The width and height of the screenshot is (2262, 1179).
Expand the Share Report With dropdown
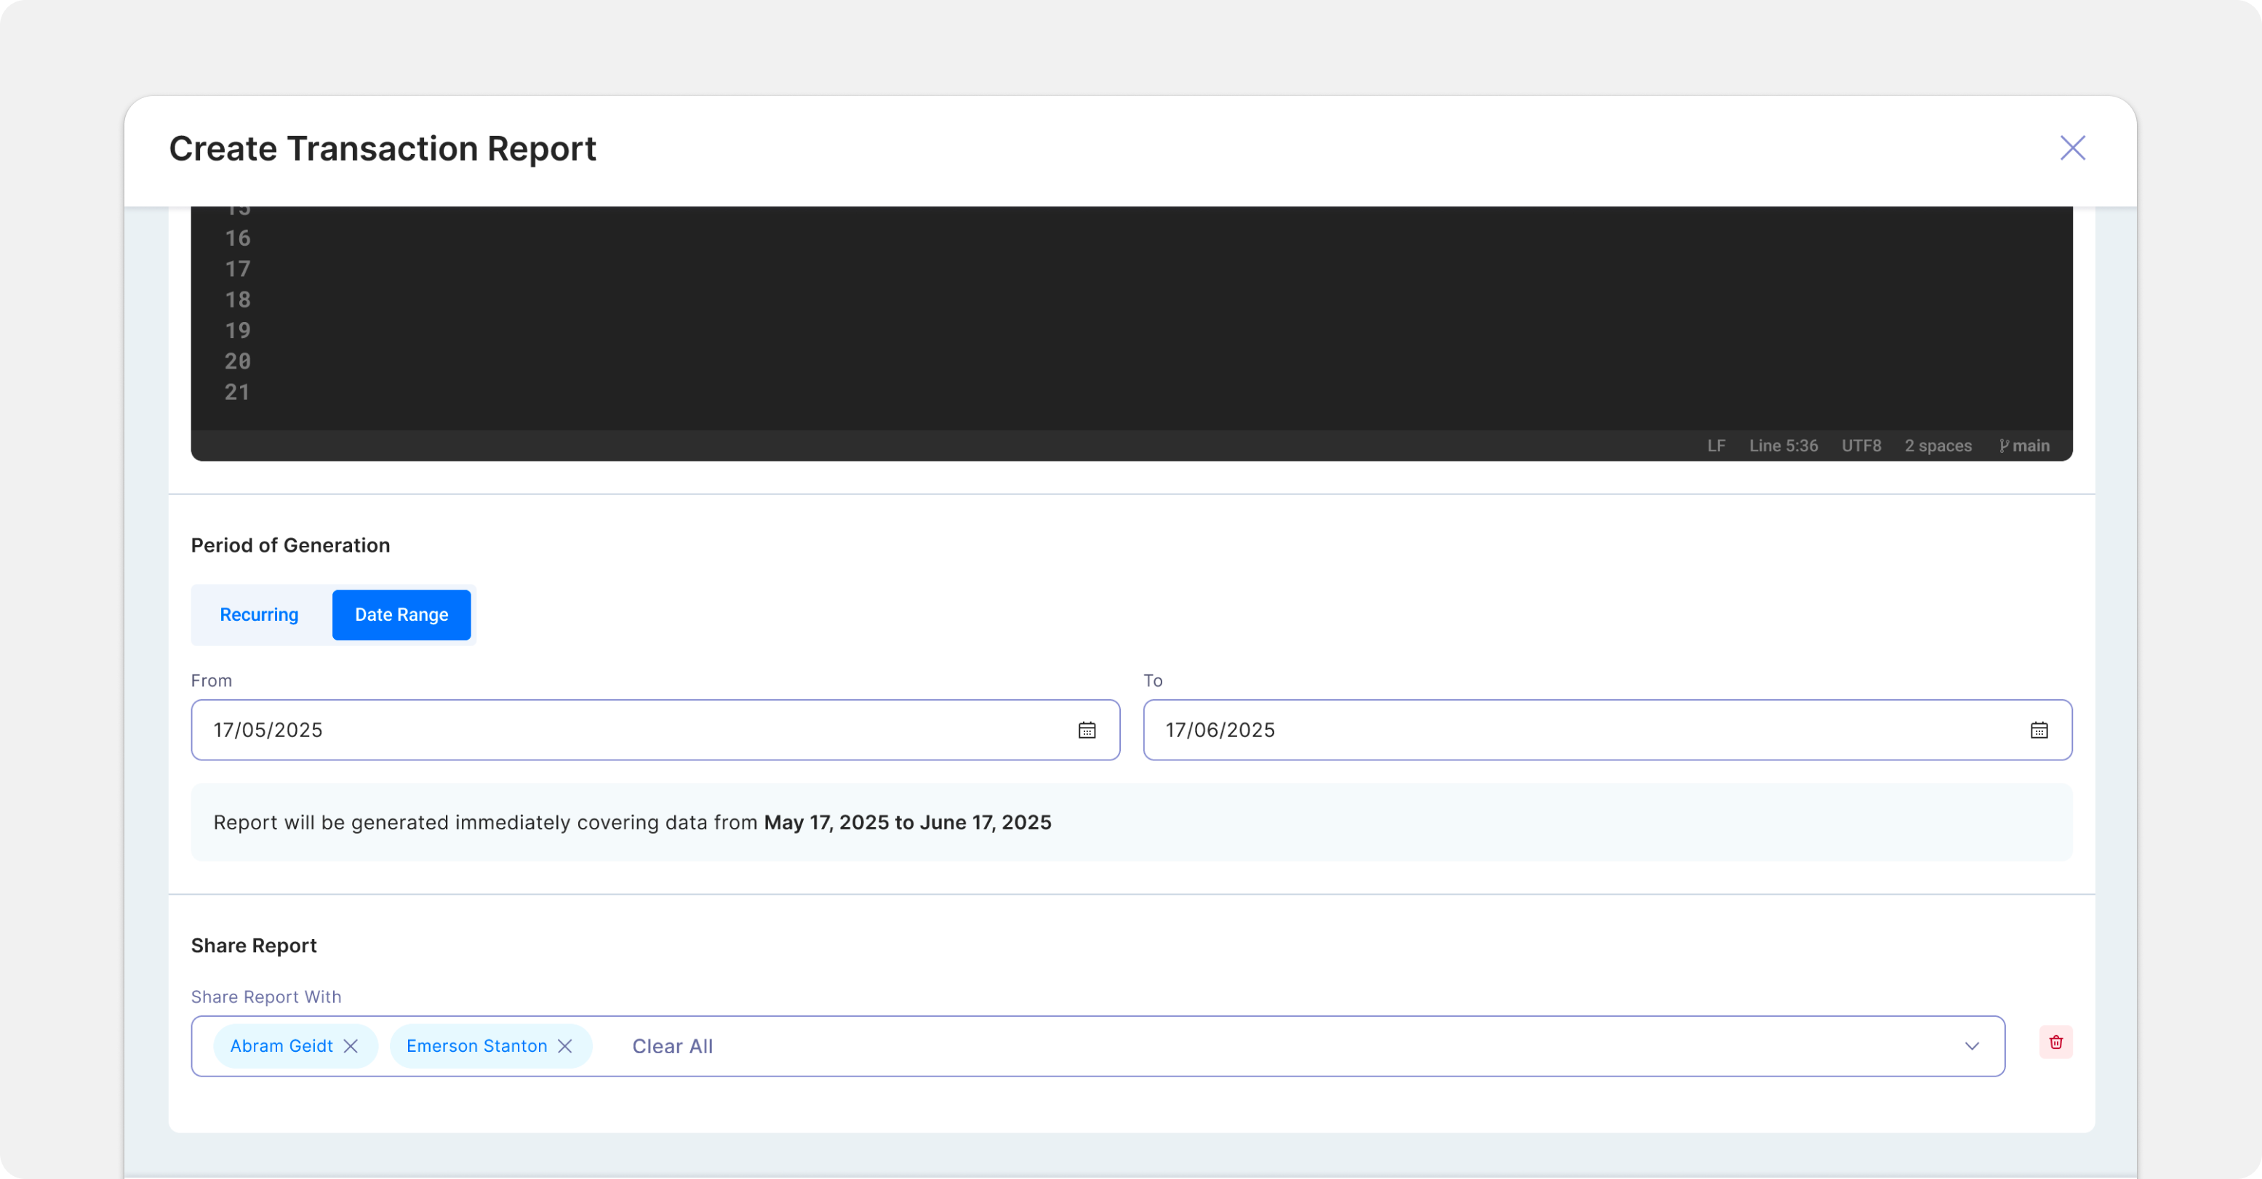click(1971, 1045)
